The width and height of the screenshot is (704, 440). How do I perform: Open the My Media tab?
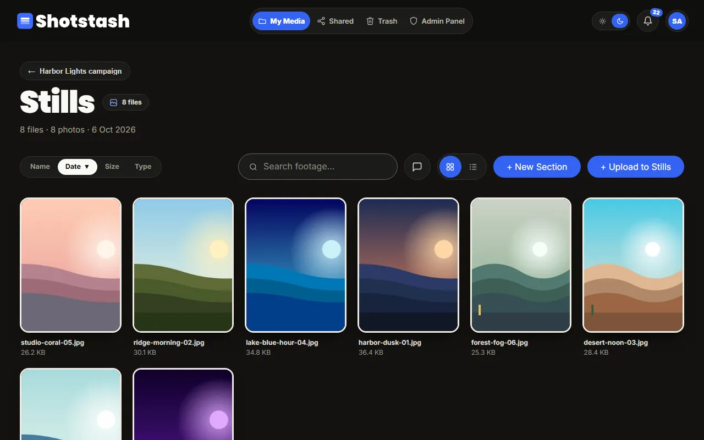(281, 21)
